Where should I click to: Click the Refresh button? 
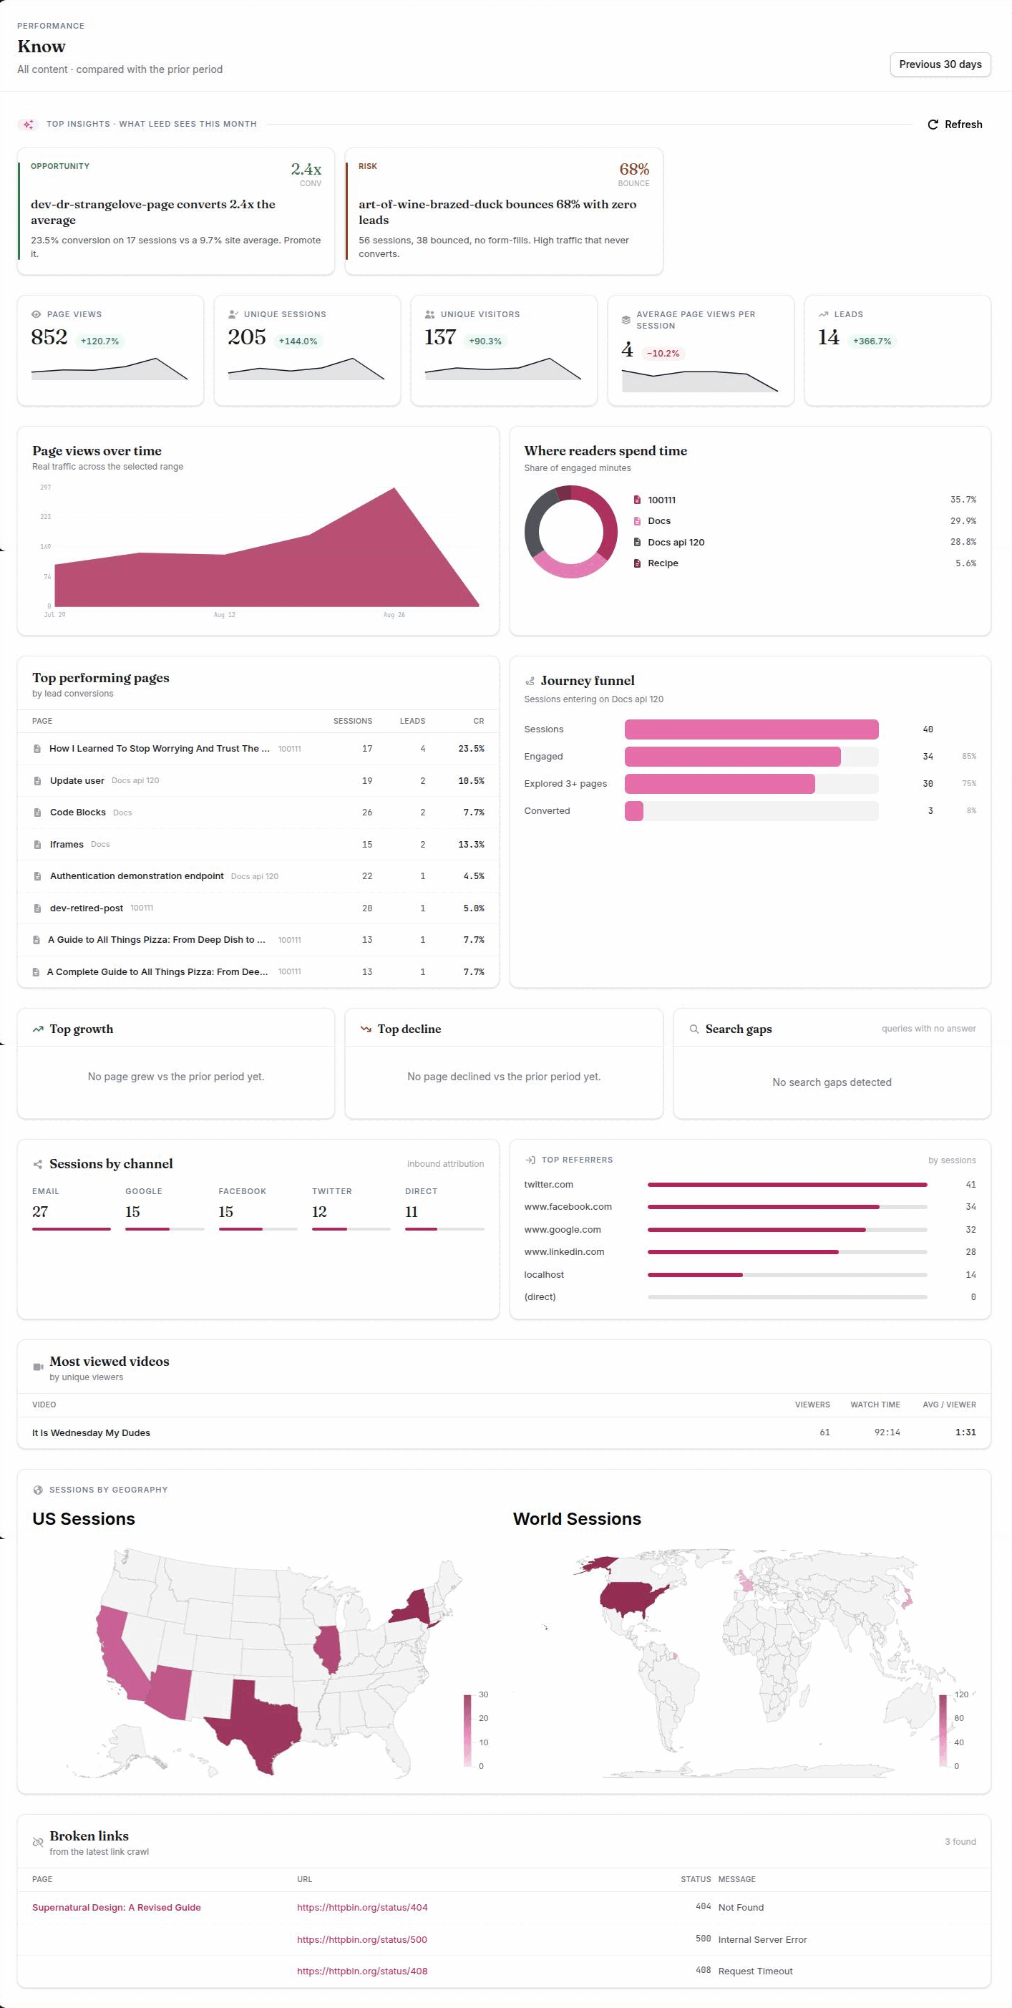pyautogui.click(x=954, y=125)
